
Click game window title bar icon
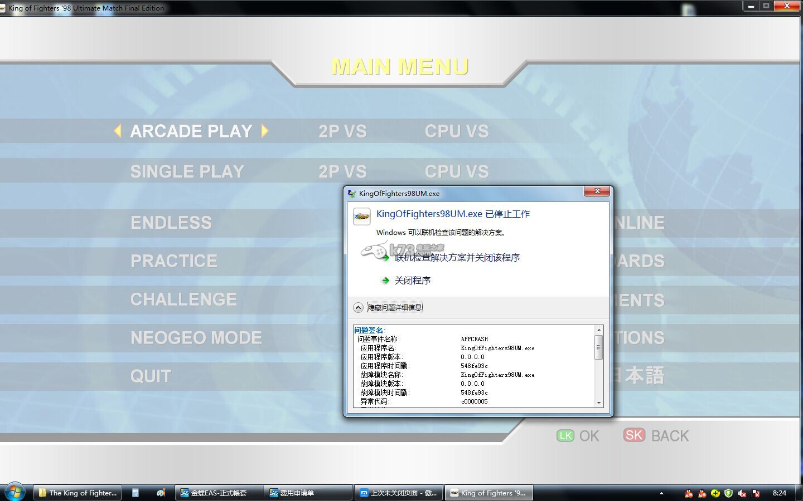tap(3, 8)
